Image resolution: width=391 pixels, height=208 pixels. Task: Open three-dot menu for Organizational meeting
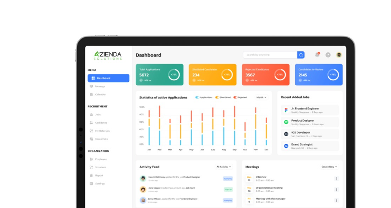pos(337,189)
